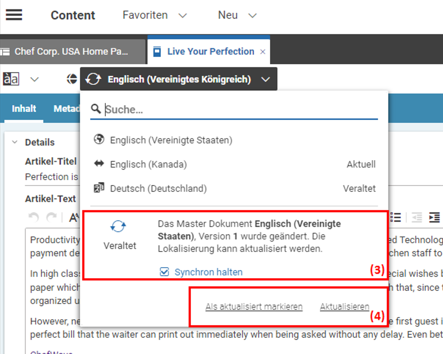Click the Aktualisieren link
This screenshot has width=443, height=354.
(344, 307)
